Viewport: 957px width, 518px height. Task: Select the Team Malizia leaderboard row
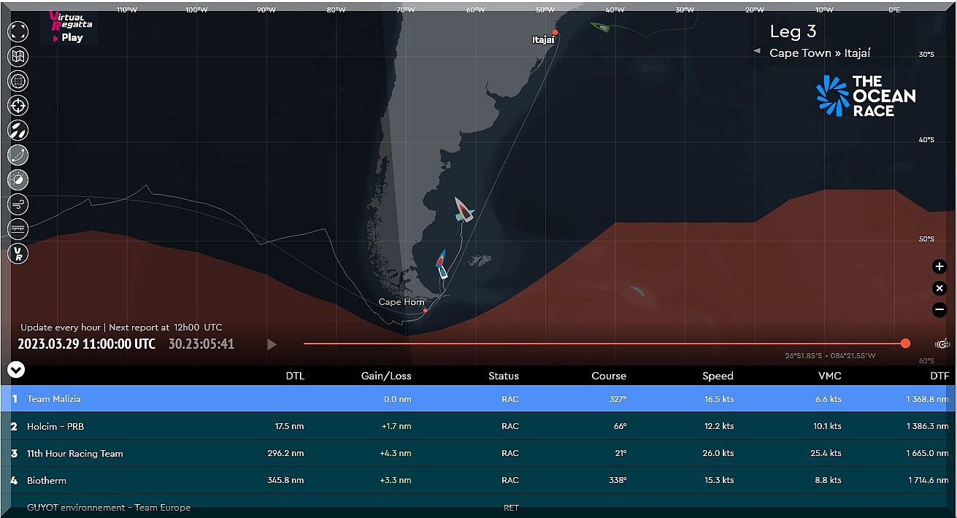(x=478, y=399)
